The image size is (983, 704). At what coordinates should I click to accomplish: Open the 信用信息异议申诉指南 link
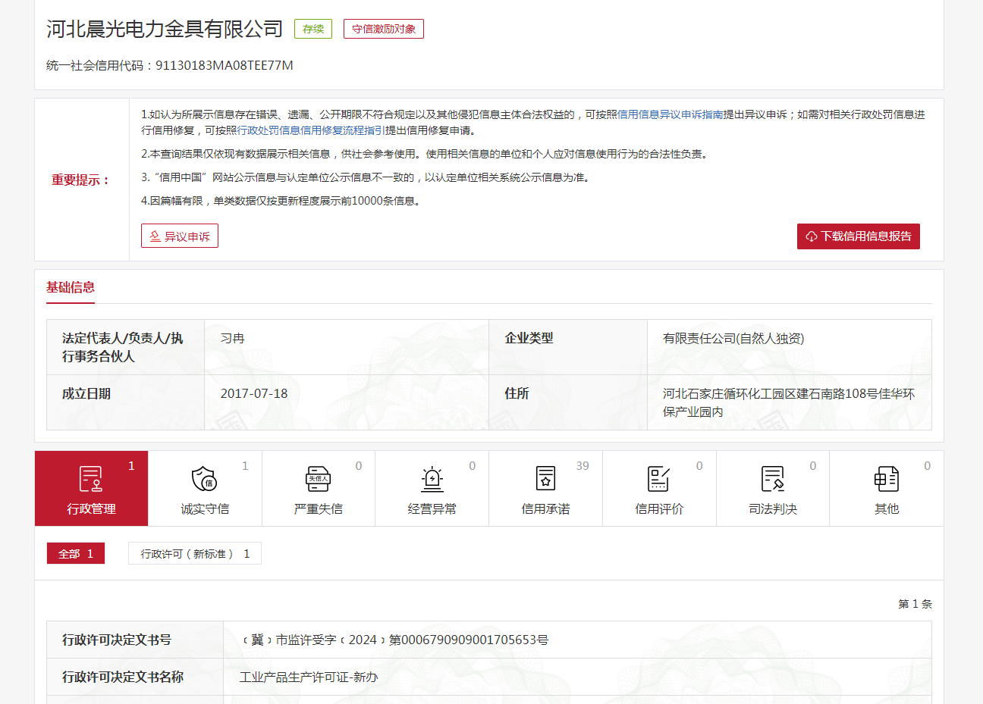670,114
